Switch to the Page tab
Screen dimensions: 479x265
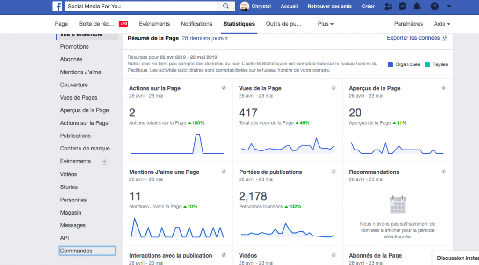[61, 24]
